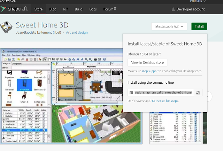
Task: Toggle Visible checkbox for Tabouret row
Action: (x=44, y=133)
